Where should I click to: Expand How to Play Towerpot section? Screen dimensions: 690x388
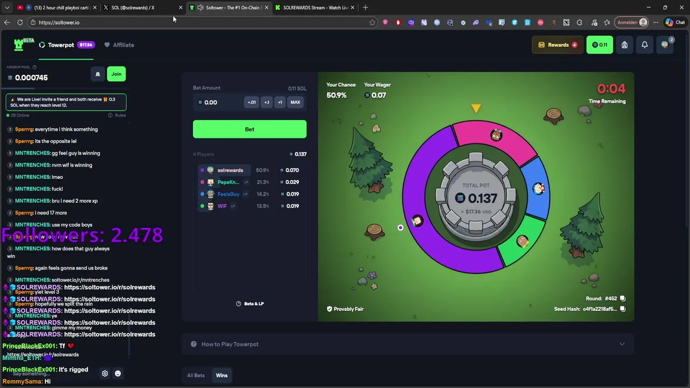click(408, 344)
